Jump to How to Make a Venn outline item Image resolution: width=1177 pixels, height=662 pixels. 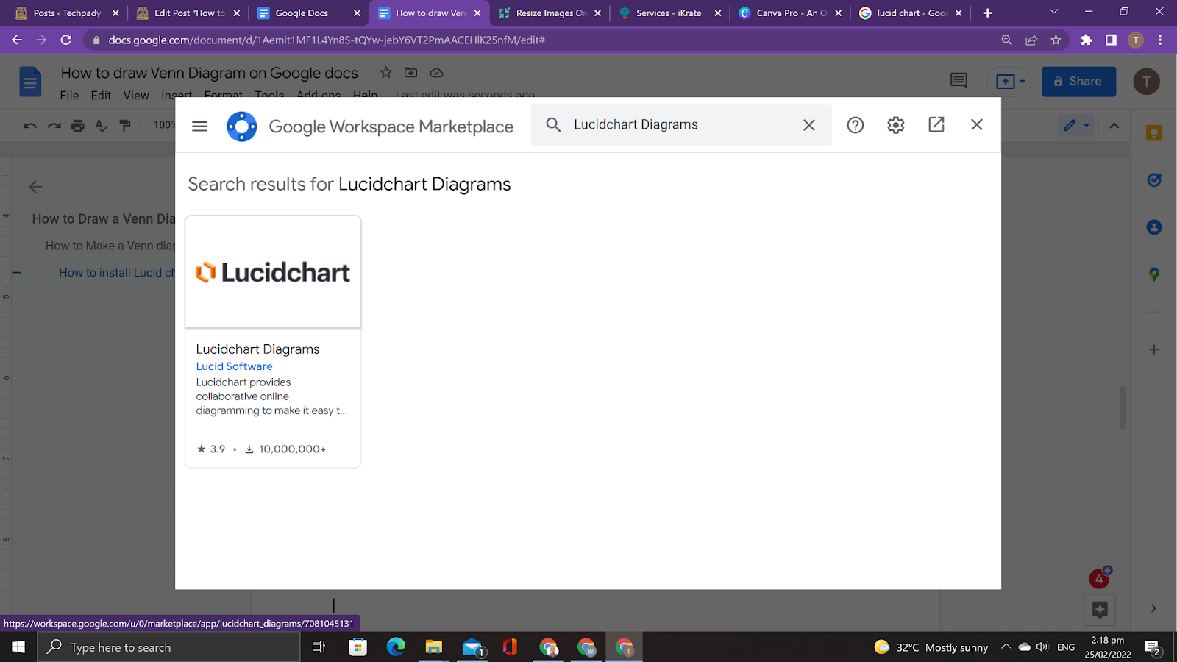pyautogui.click(x=110, y=246)
